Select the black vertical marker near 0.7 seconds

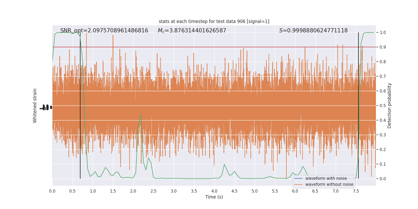[80, 106]
